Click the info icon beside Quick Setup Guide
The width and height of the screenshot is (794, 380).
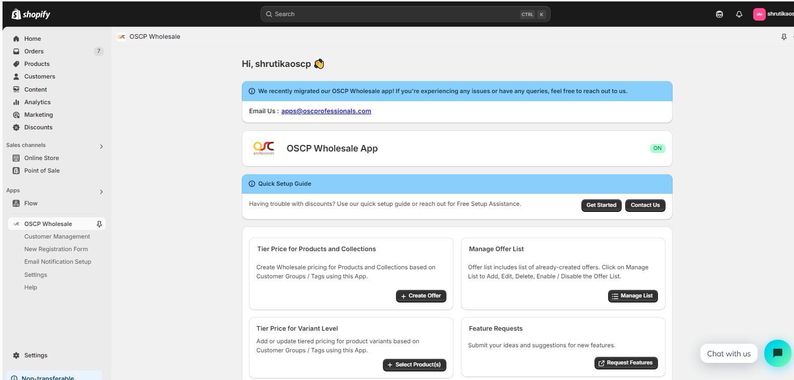coord(252,184)
